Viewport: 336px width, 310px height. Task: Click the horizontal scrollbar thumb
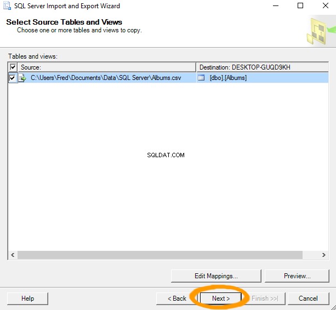tap(160, 255)
